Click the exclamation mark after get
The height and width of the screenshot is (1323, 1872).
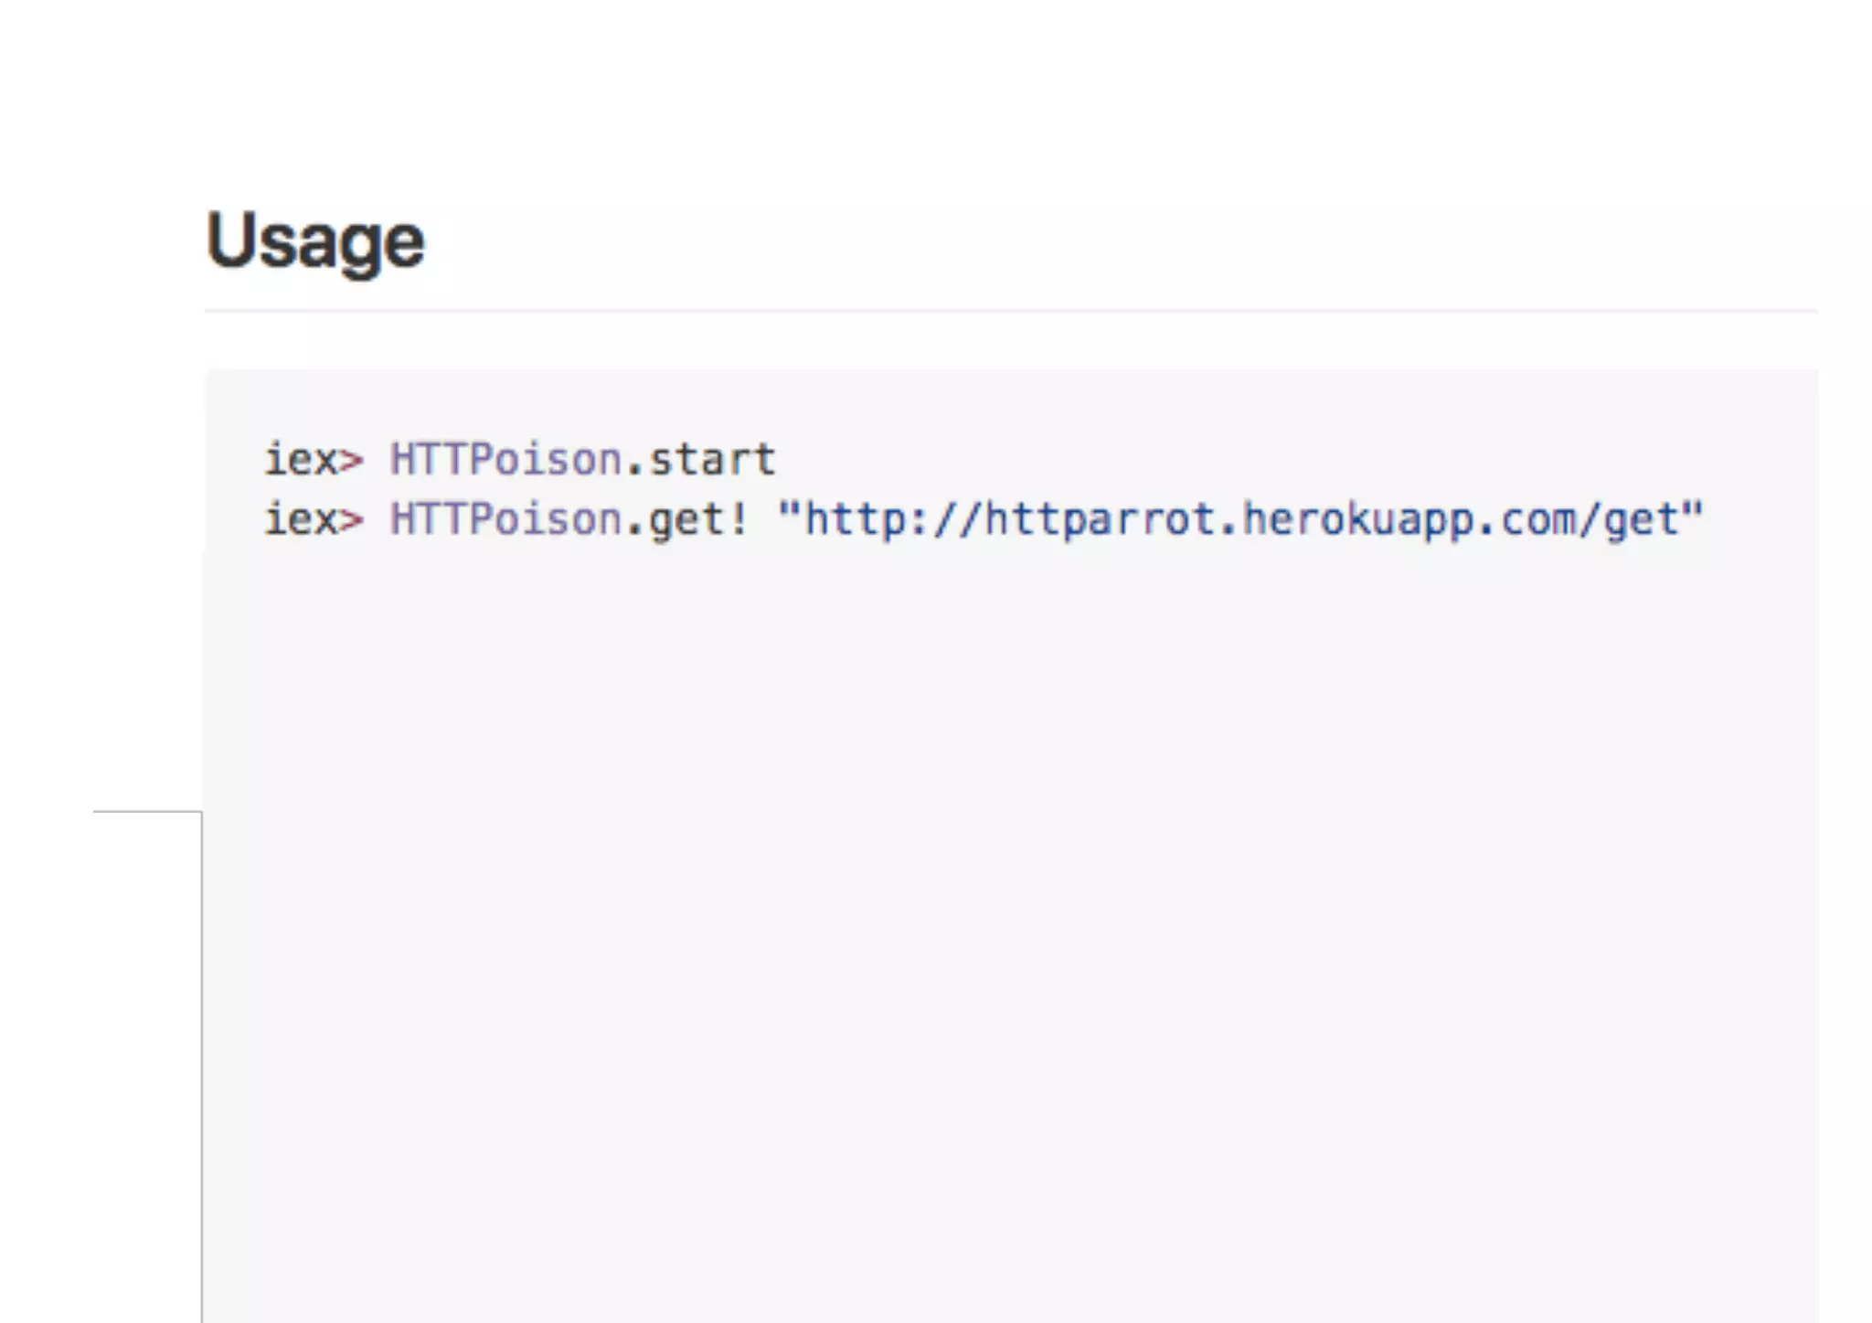(739, 519)
